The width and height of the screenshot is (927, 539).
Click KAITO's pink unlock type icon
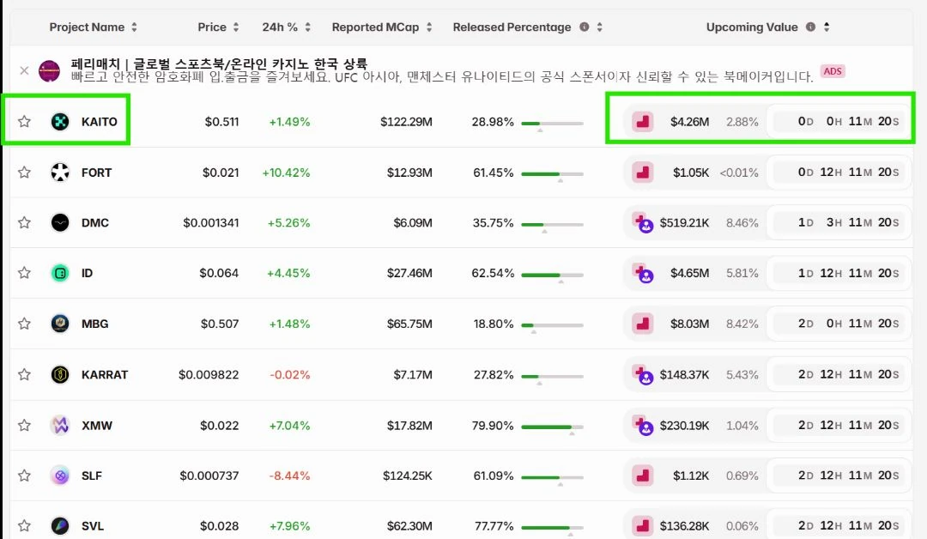pyautogui.click(x=642, y=122)
